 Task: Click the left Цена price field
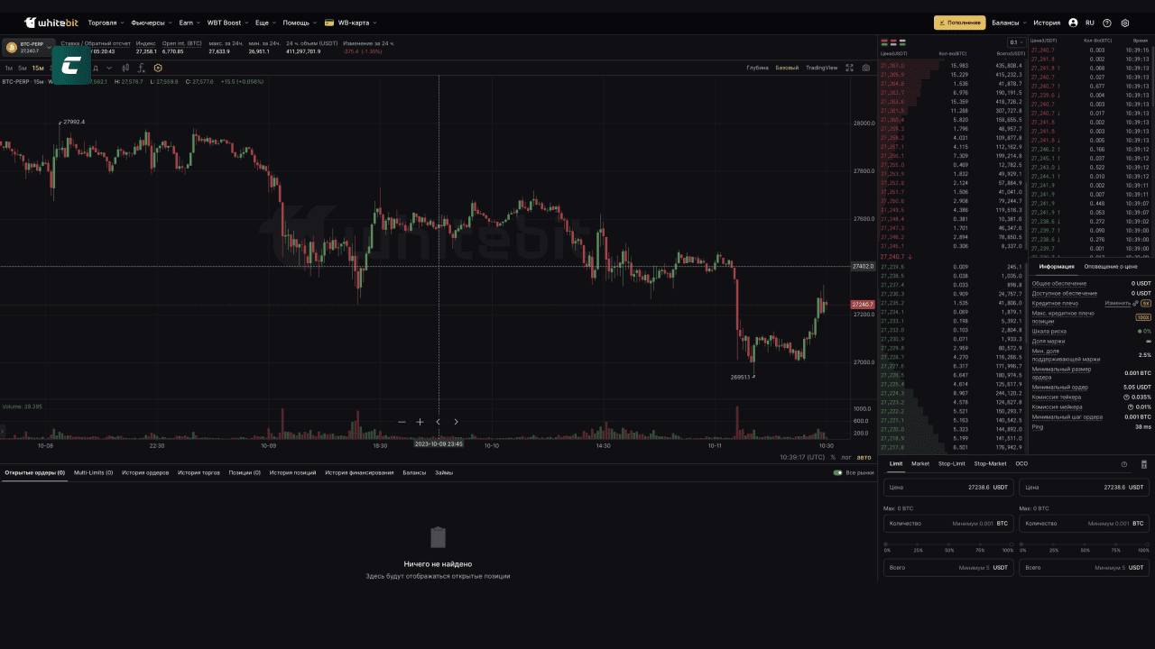pyautogui.click(x=948, y=487)
